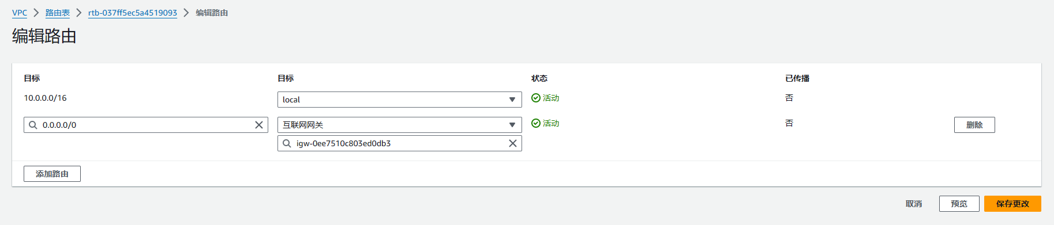
Task: Go to VPC breadcrumb link
Action: pos(20,13)
